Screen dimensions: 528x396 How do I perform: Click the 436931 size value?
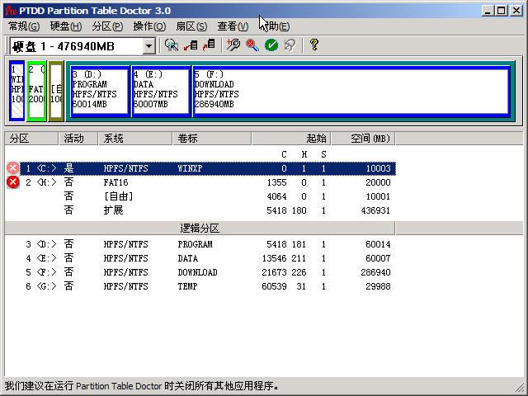tap(375, 210)
